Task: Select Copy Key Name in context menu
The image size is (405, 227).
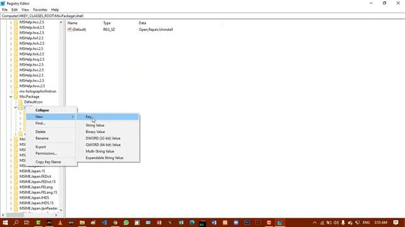Action: tap(51, 162)
